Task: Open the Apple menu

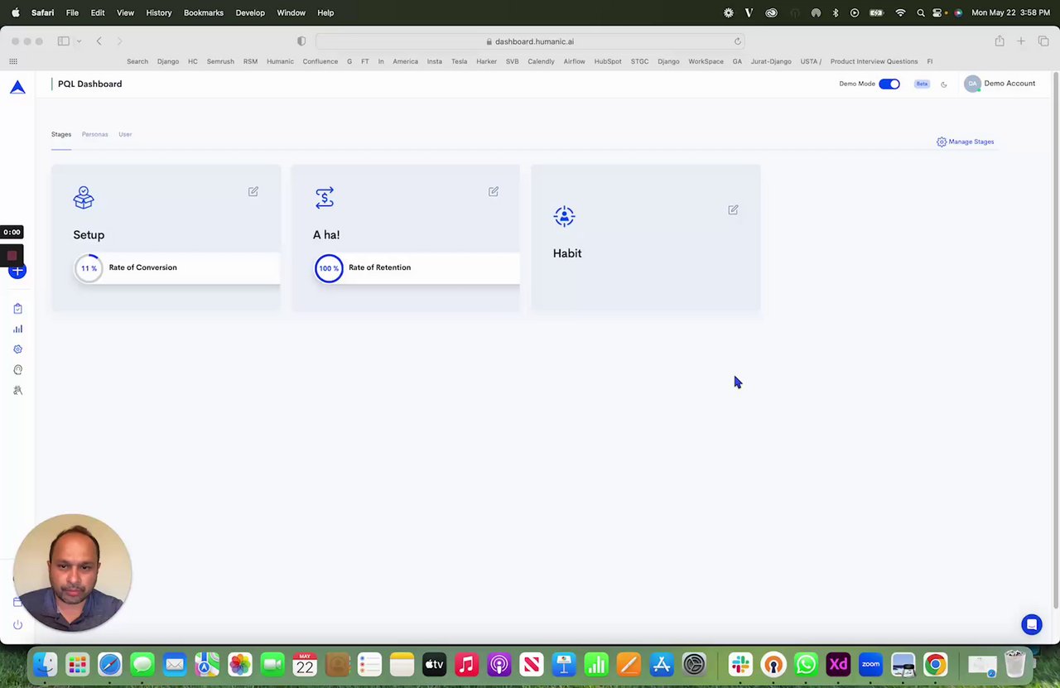Action: pyautogui.click(x=16, y=12)
